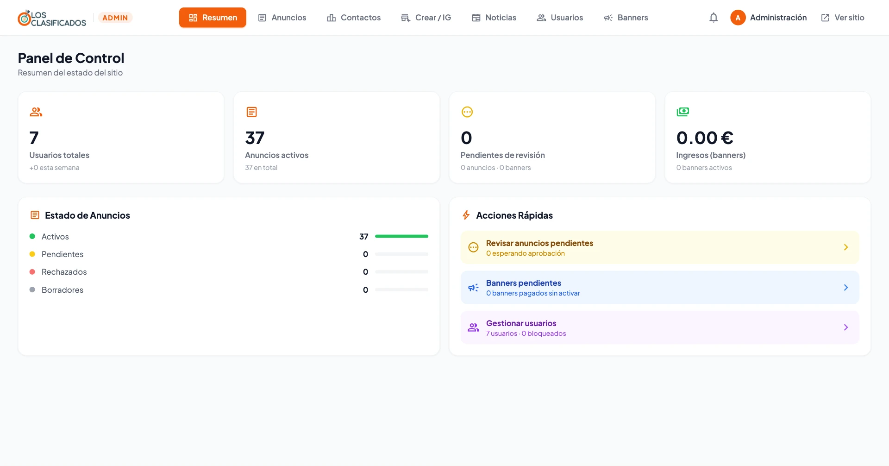889x466 pixels.
Task: Click the users icon in Usuarios totales card
Action: (x=36, y=112)
